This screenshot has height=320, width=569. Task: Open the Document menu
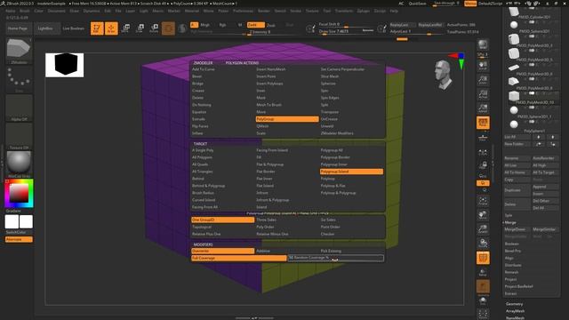(57, 11)
